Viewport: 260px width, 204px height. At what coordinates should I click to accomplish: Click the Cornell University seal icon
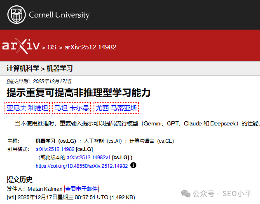15,15
